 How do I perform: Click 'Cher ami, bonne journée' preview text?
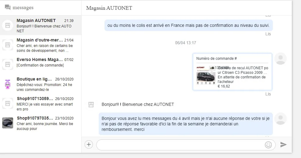pos(45,126)
